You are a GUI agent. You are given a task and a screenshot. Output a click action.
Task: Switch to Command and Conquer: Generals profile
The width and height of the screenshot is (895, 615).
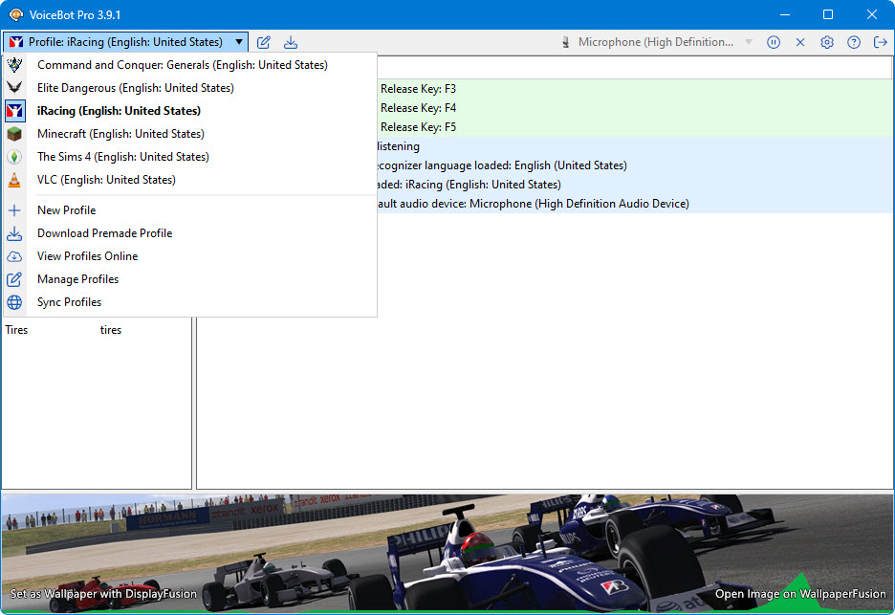182,65
